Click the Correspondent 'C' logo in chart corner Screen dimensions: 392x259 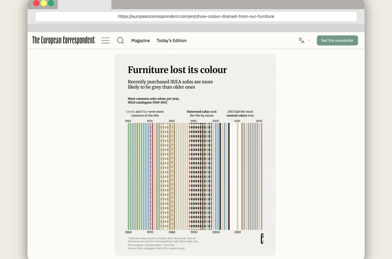point(262,238)
